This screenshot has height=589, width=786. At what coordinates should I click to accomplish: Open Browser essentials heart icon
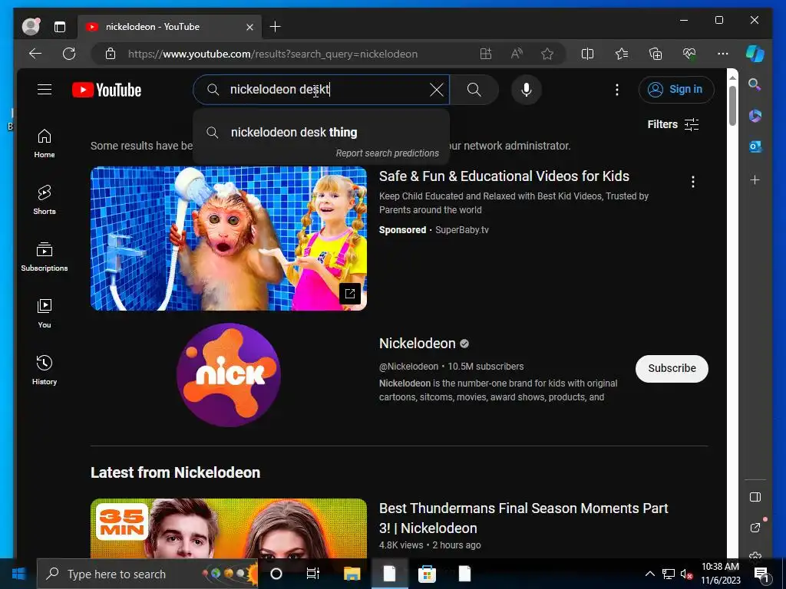(x=689, y=54)
